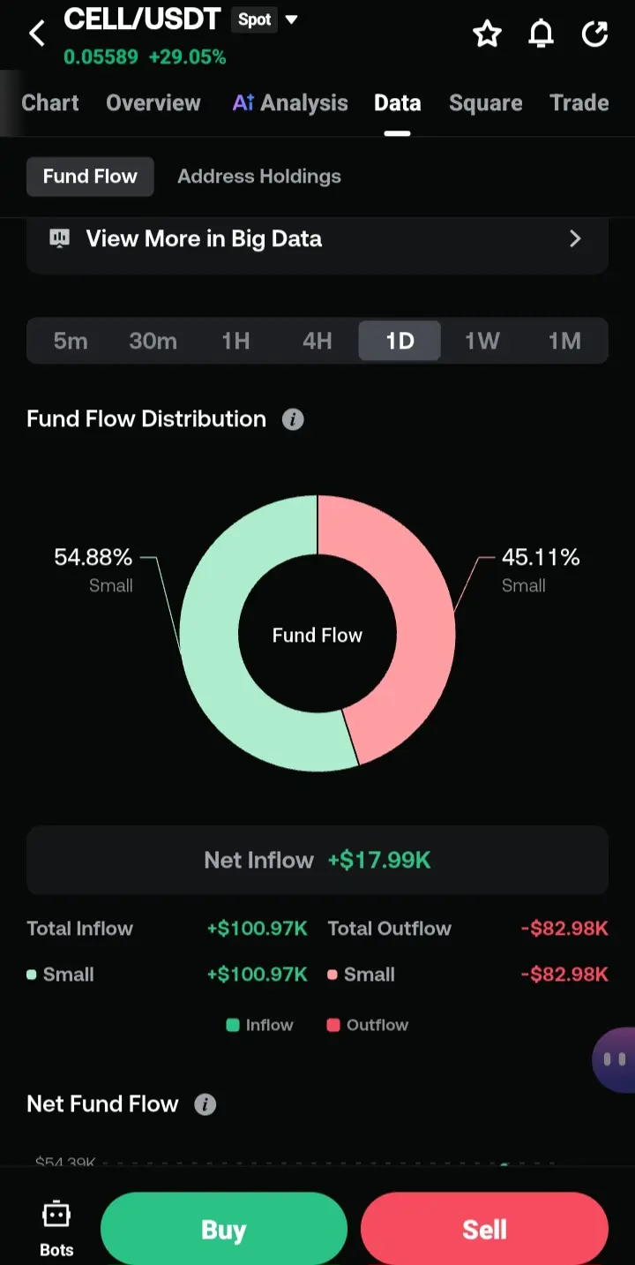Open price alert bell icon
This screenshot has width=635, height=1265.
pyautogui.click(x=541, y=34)
